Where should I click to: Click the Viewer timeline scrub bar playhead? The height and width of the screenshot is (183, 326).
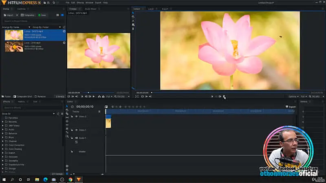tap(152, 93)
